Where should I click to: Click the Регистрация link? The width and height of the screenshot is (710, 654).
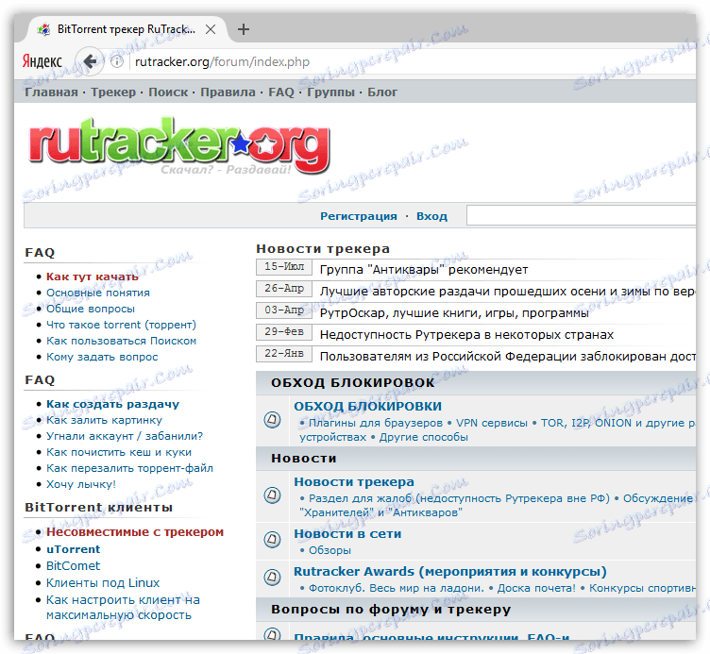pyautogui.click(x=359, y=216)
